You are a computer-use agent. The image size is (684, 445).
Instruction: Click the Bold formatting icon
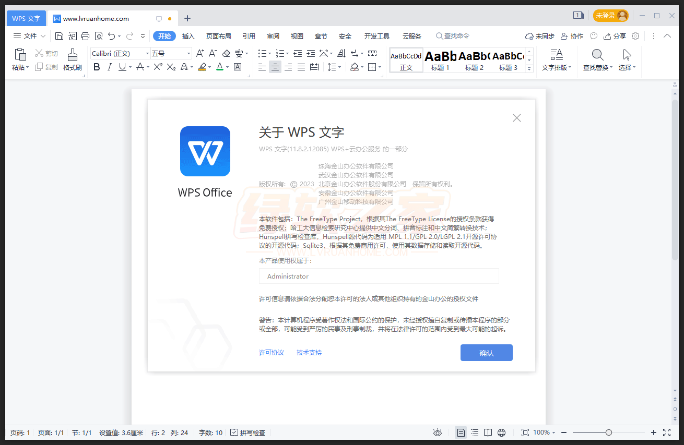tap(97, 67)
